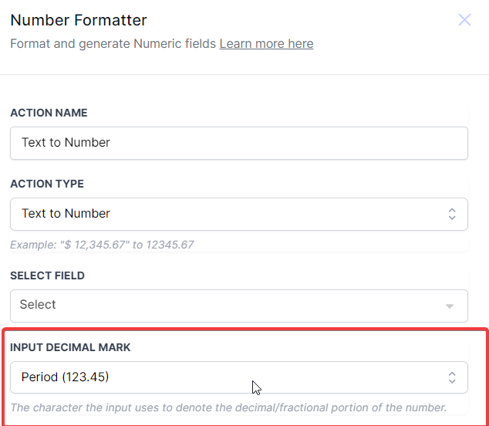Click the INPUT DECIMAL MARK label

[x=70, y=347]
